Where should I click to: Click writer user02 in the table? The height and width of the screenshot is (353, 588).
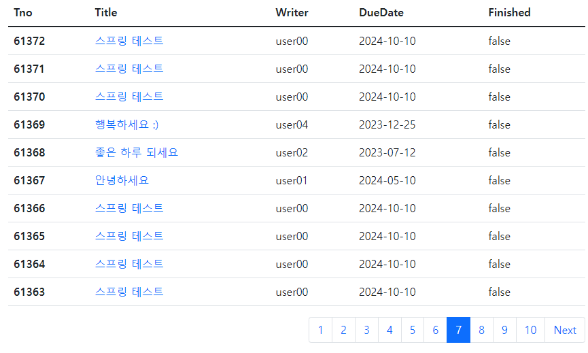(292, 152)
